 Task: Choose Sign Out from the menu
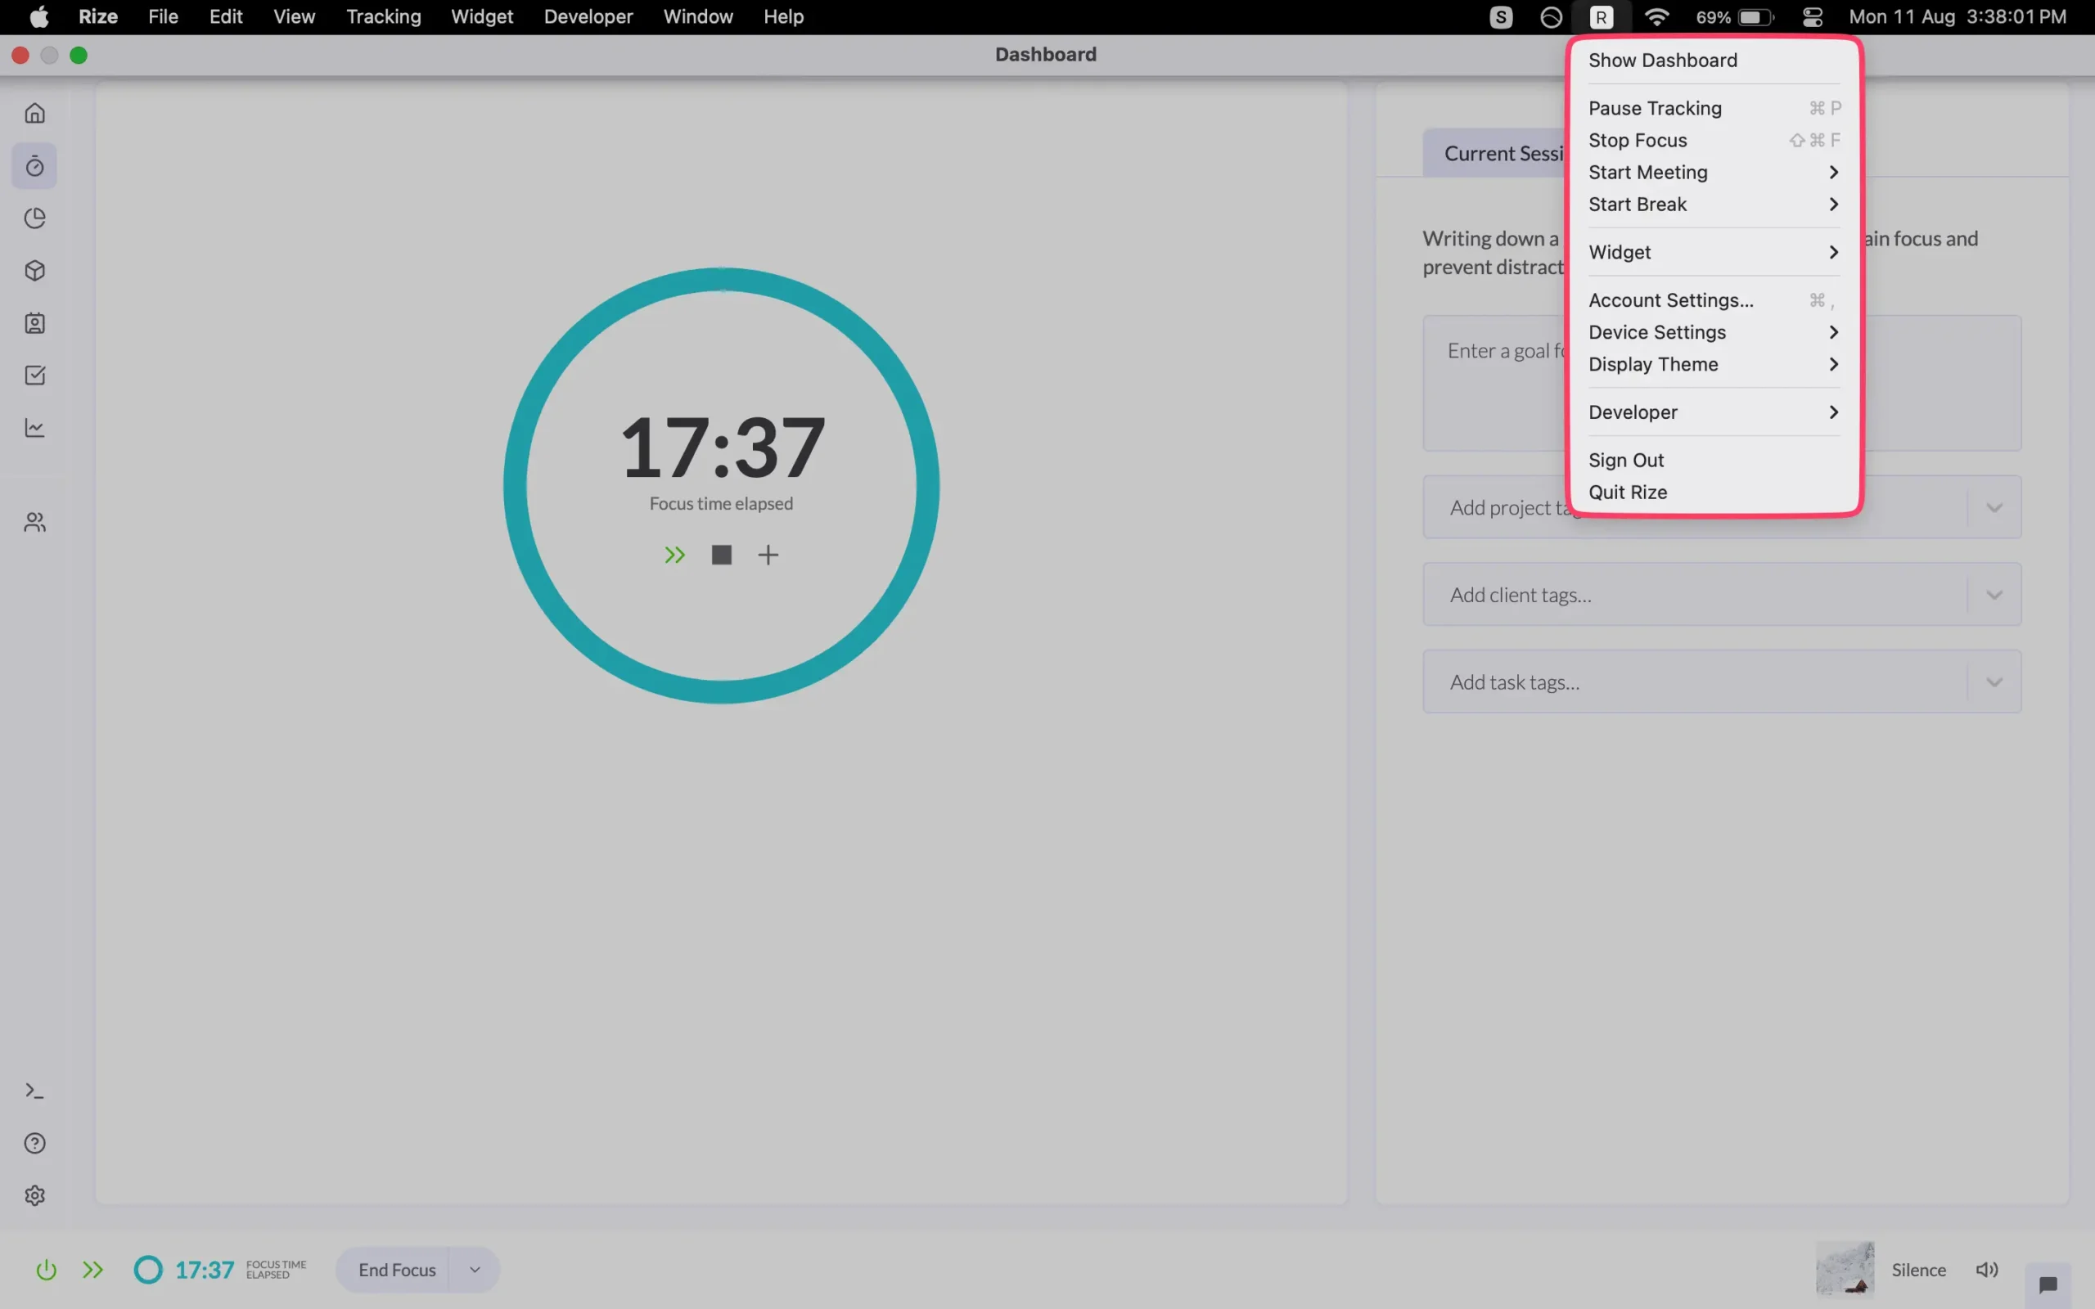(x=1714, y=461)
